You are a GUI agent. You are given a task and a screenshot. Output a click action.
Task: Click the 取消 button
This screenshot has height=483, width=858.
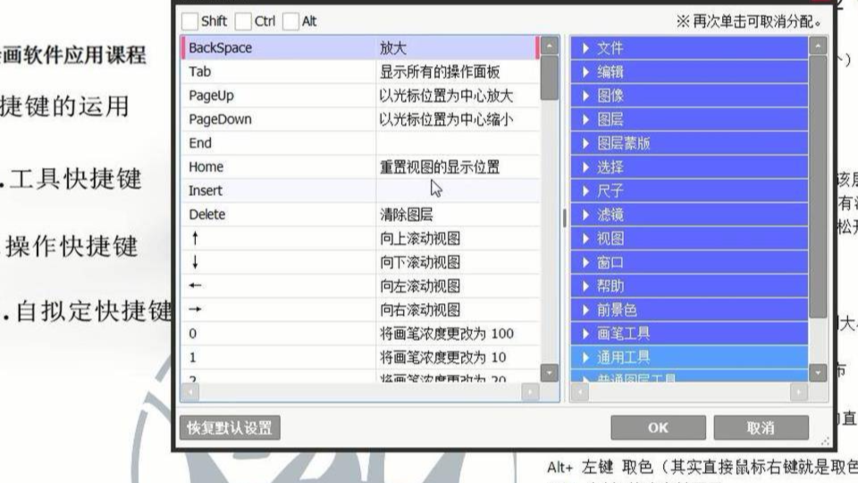tap(761, 428)
